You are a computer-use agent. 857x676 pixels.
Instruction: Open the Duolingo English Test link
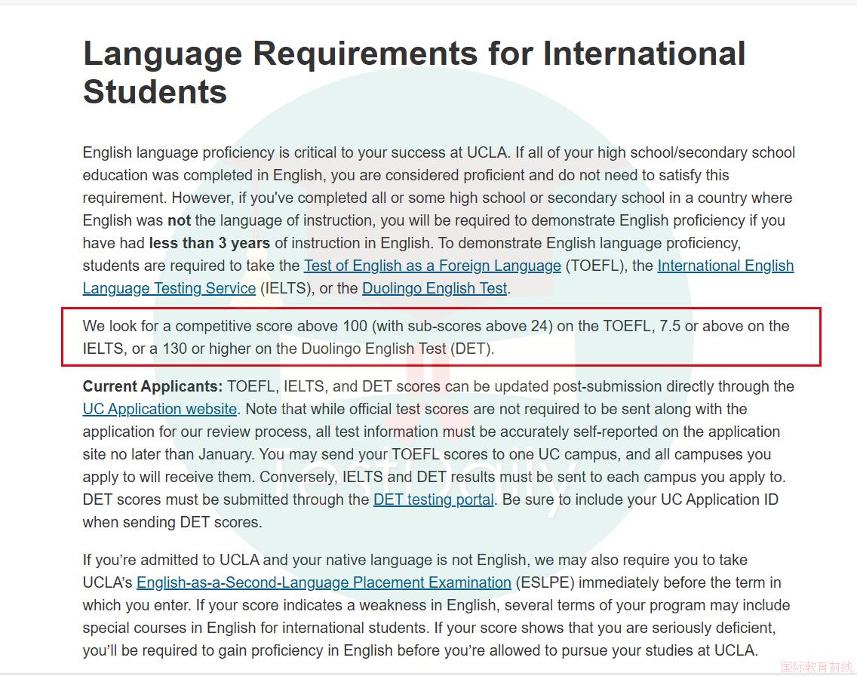tap(435, 288)
